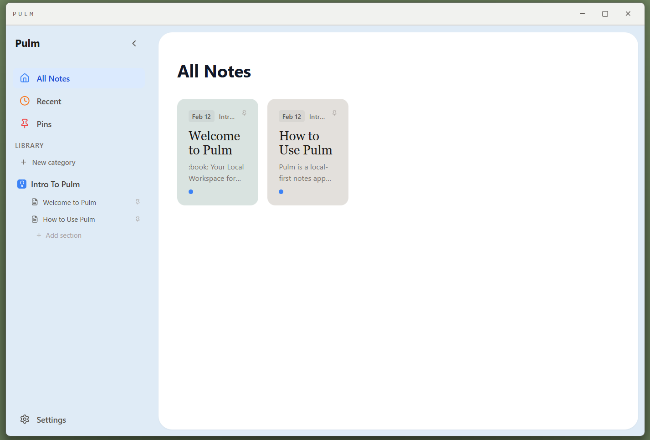
Task: Select the All Notes home icon
Action: coord(25,78)
